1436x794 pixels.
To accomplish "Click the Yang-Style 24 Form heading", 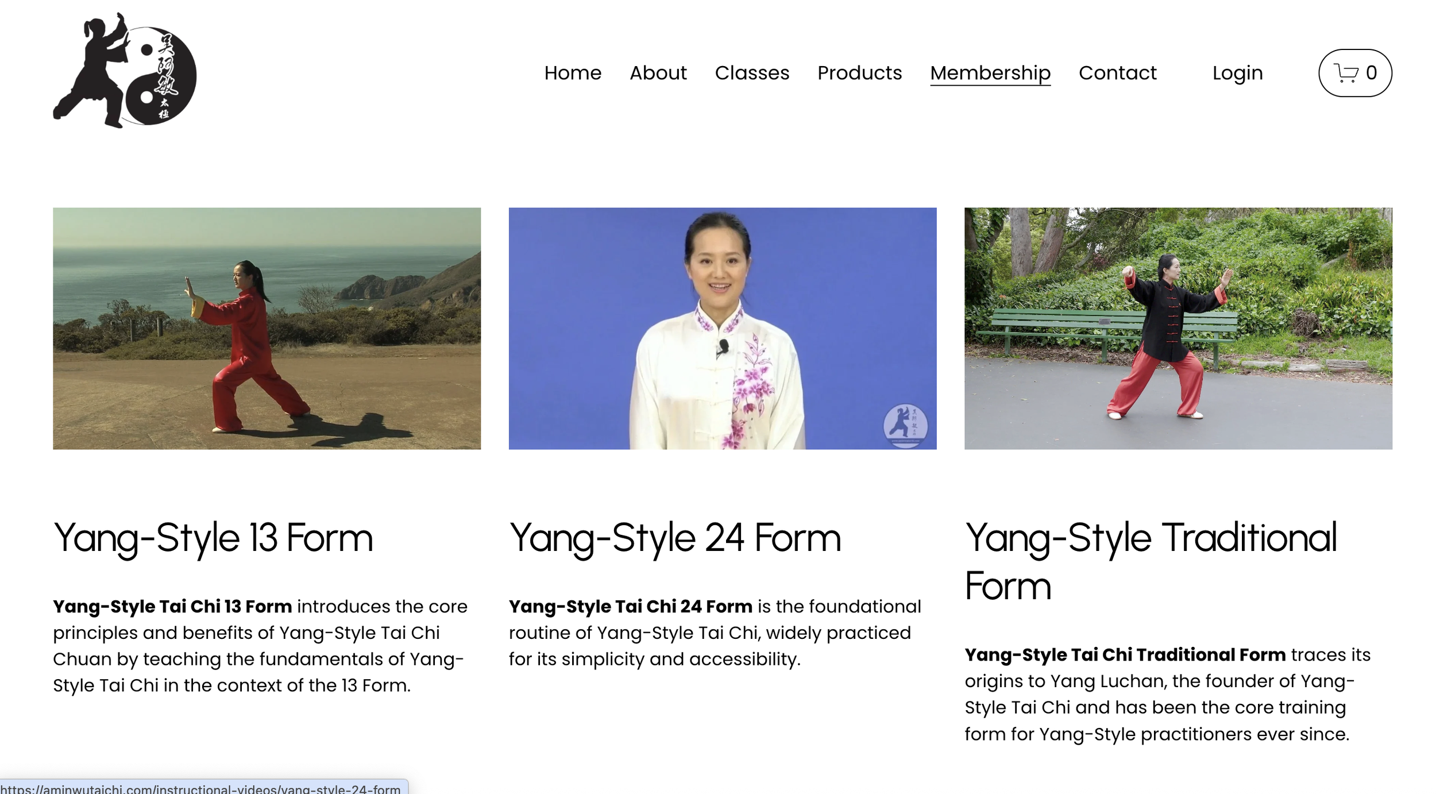I will (675, 538).
